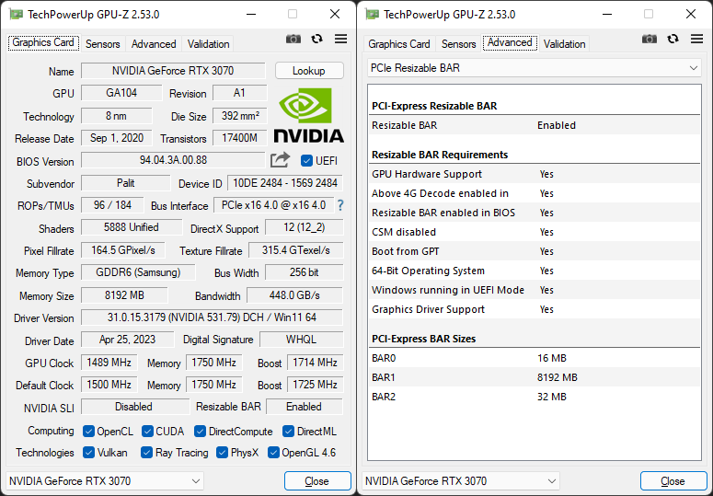
Task: Click Resizable BAR field showing Enabled, left window
Action: (x=305, y=407)
